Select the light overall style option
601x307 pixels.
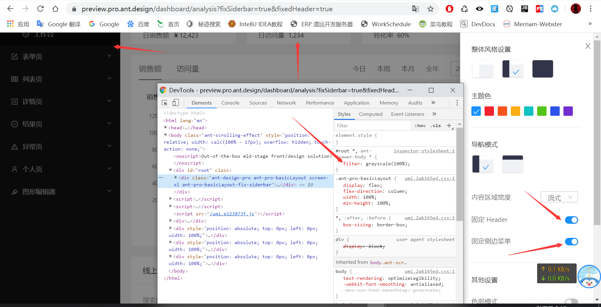482,69
